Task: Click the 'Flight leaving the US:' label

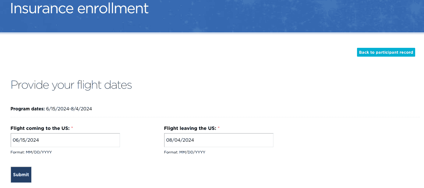Action: [190, 128]
